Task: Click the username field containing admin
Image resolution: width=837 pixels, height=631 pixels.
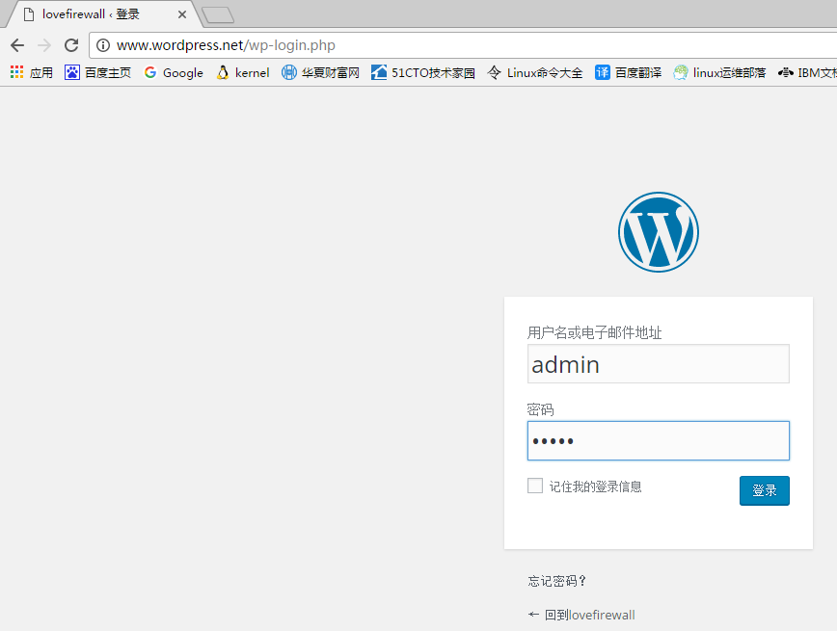Action: pyautogui.click(x=659, y=364)
